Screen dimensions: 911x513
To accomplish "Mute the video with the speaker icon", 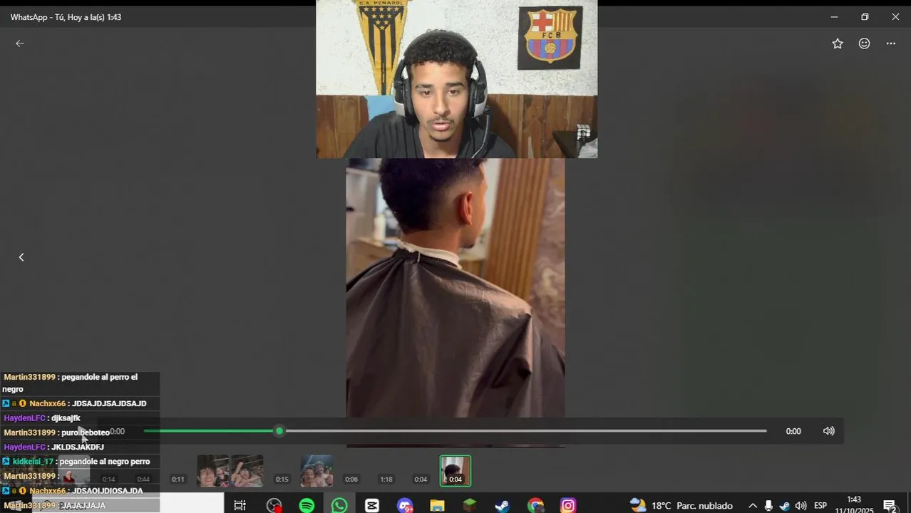I will click(828, 431).
